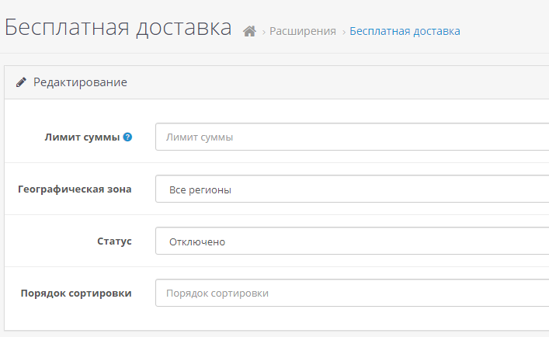The height and width of the screenshot is (337, 549).
Task: Open the blue Бесплатная доставка breadcrumb link
Action: 405,31
